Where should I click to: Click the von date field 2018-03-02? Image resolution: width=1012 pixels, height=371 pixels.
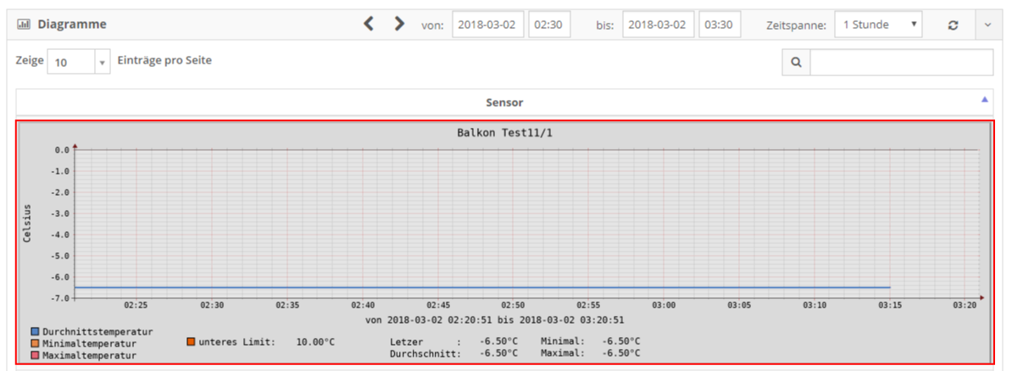pos(487,25)
